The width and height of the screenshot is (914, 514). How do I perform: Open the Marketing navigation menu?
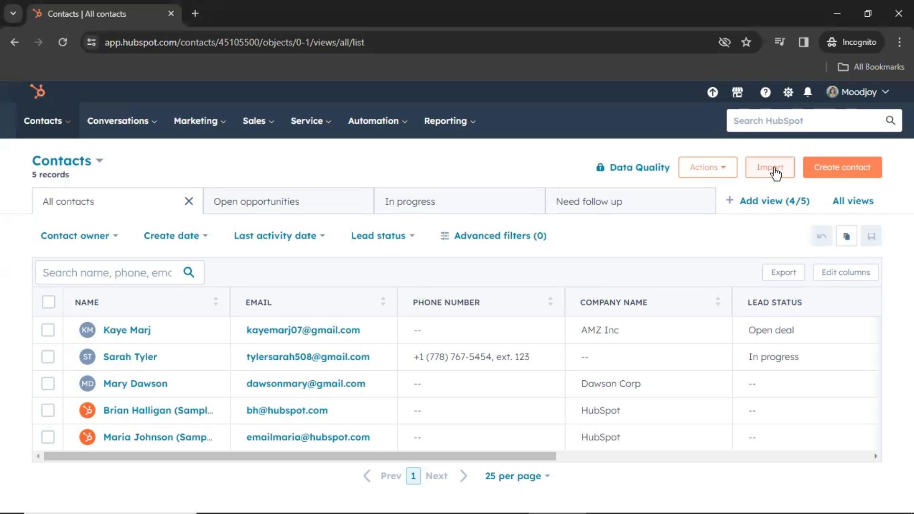coord(199,121)
